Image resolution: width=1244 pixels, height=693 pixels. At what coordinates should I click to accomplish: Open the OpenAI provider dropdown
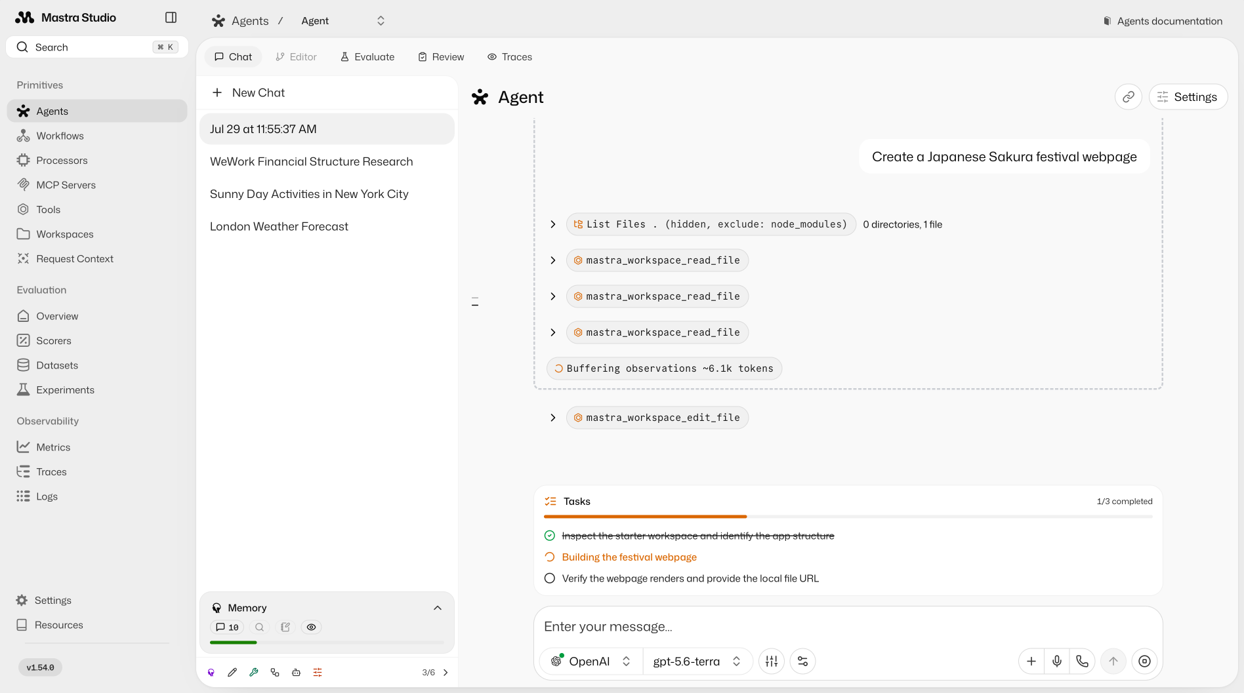591,661
